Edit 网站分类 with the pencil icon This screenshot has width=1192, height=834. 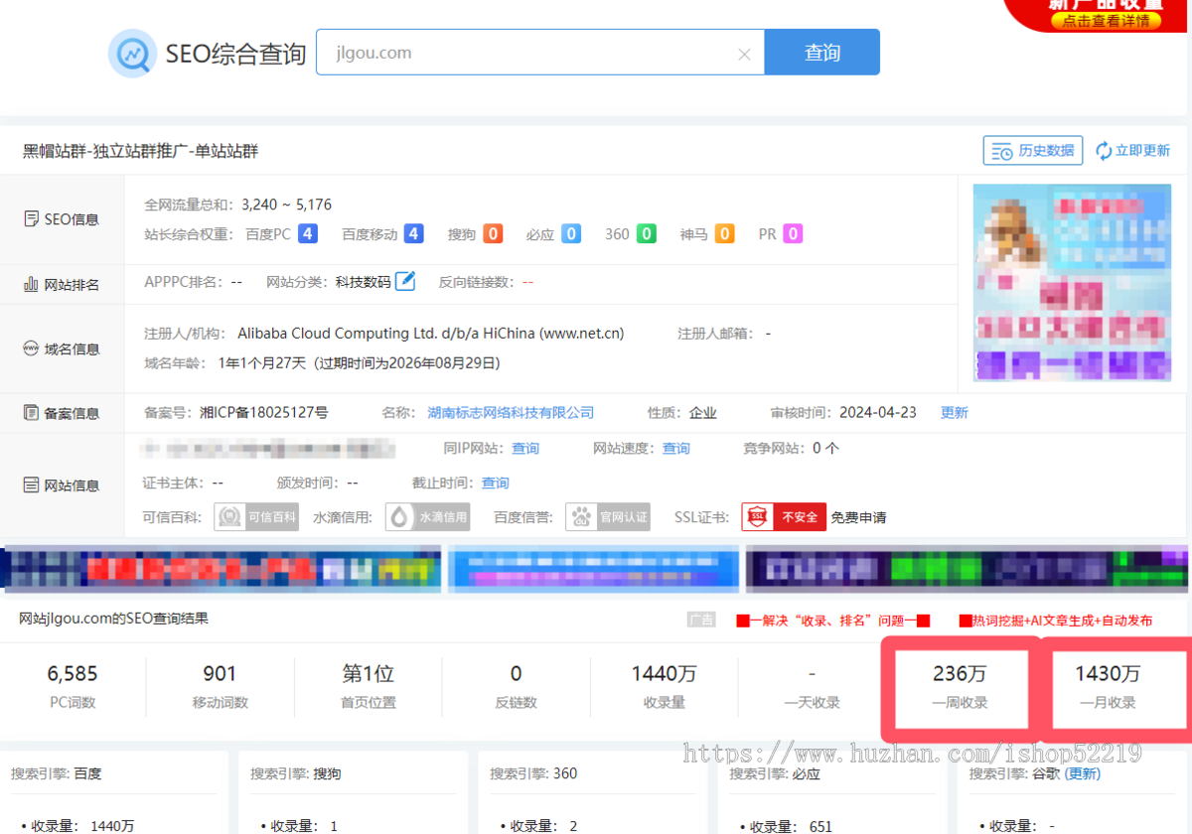point(405,281)
